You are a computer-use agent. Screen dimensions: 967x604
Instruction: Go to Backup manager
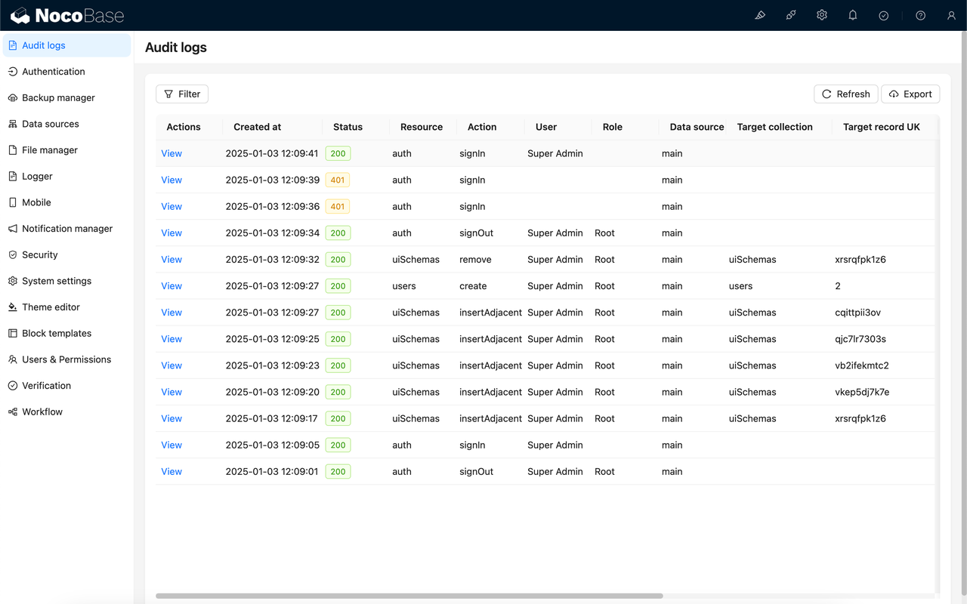[66, 97]
